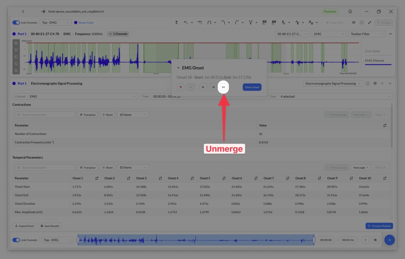
Task: Confirm the onset with the green checkmark
Action: click(x=191, y=87)
